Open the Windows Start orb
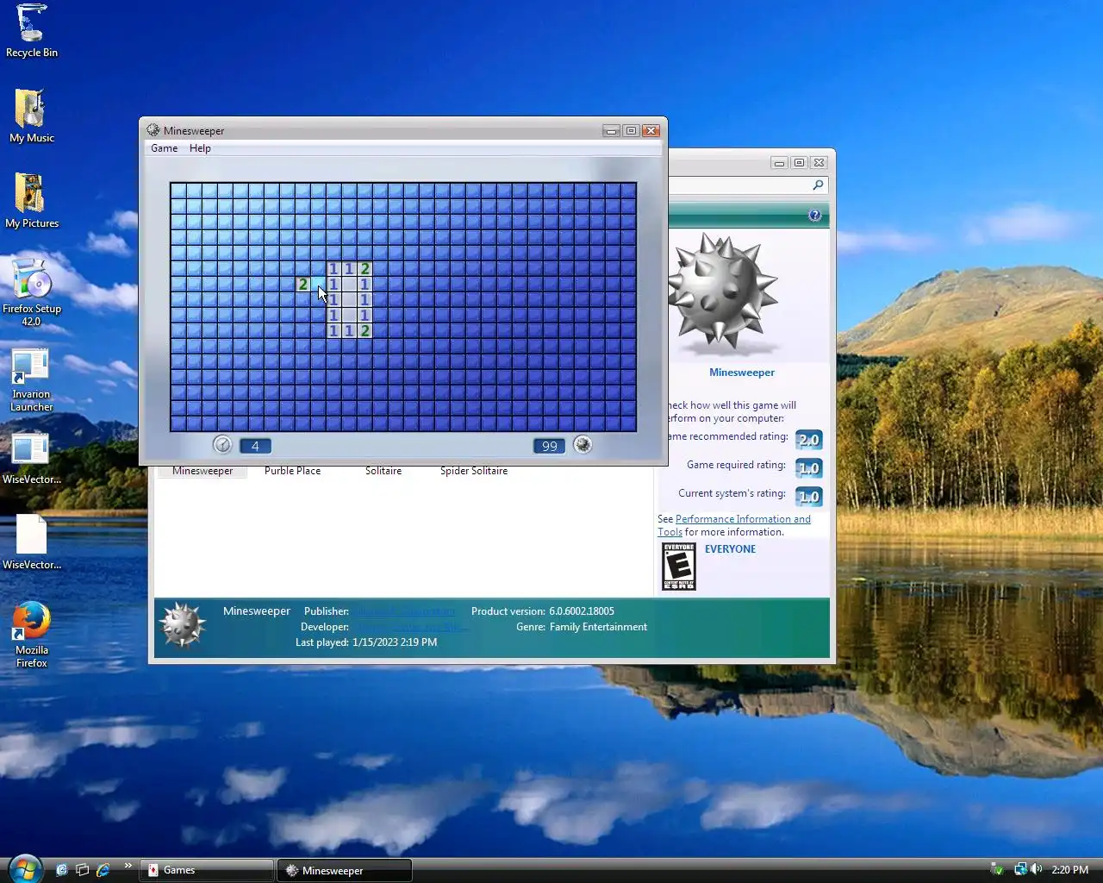The image size is (1103, 883). [24, 868]
